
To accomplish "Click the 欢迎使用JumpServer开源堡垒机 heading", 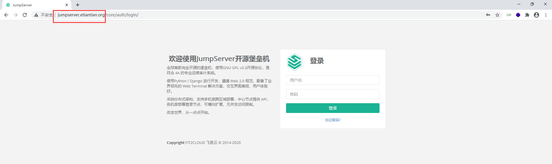I will 219,59.
